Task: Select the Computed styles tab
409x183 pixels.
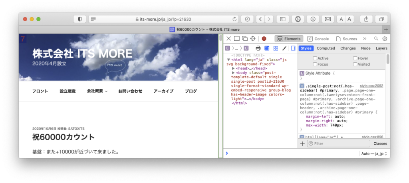Action: point(326,48)
